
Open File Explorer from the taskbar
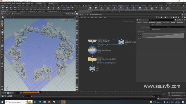(44, 102)
